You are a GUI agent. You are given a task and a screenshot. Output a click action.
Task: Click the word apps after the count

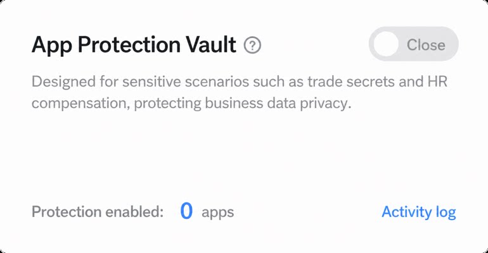[217, 213]
